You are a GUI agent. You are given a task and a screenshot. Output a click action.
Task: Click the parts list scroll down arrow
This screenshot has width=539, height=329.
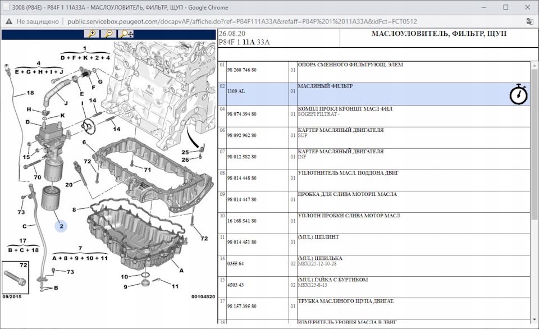[534, 319]
